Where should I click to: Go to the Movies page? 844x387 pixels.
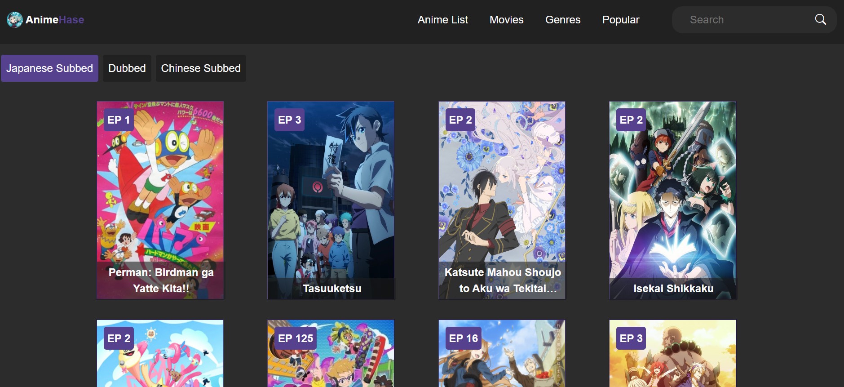coord(506,20)
